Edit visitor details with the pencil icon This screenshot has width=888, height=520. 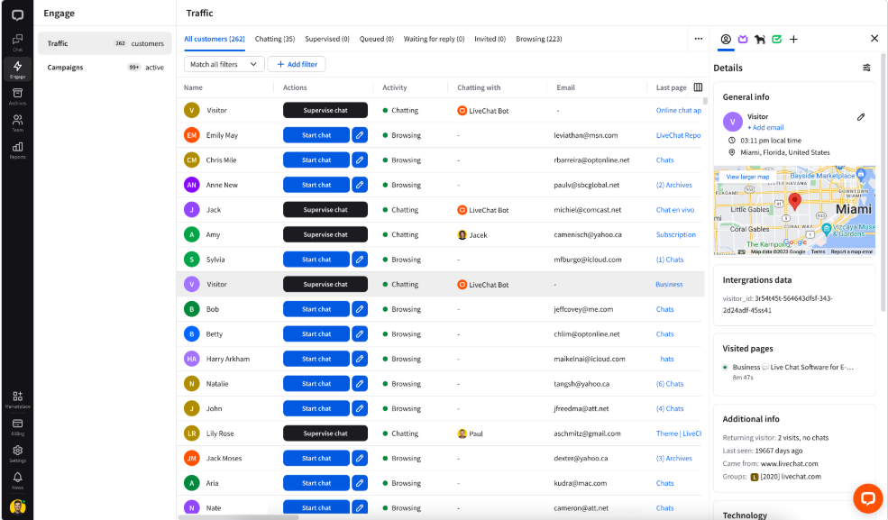point(861,117)
